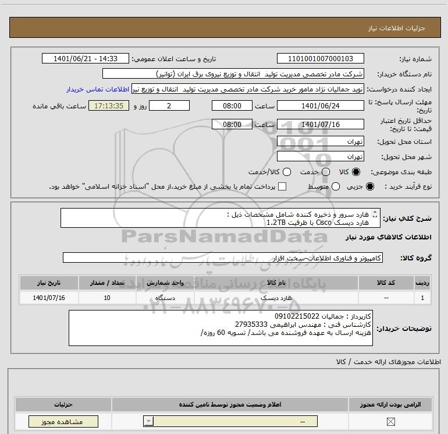Viewport: 448px width, 434px height.
Task: Select the جزیی purchase type radio
Action: tap(370, 186)
